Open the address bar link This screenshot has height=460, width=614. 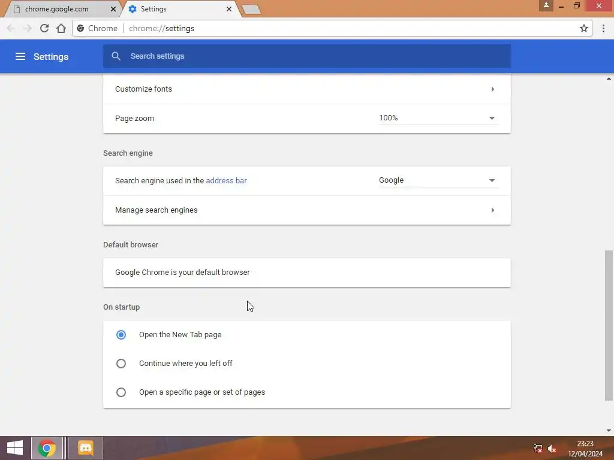point(226,181)
